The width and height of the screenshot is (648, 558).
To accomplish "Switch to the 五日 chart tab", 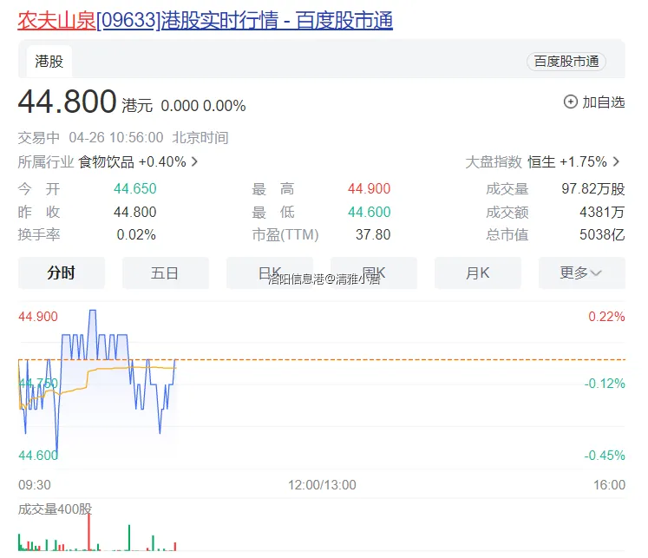I will pos(166,272).
